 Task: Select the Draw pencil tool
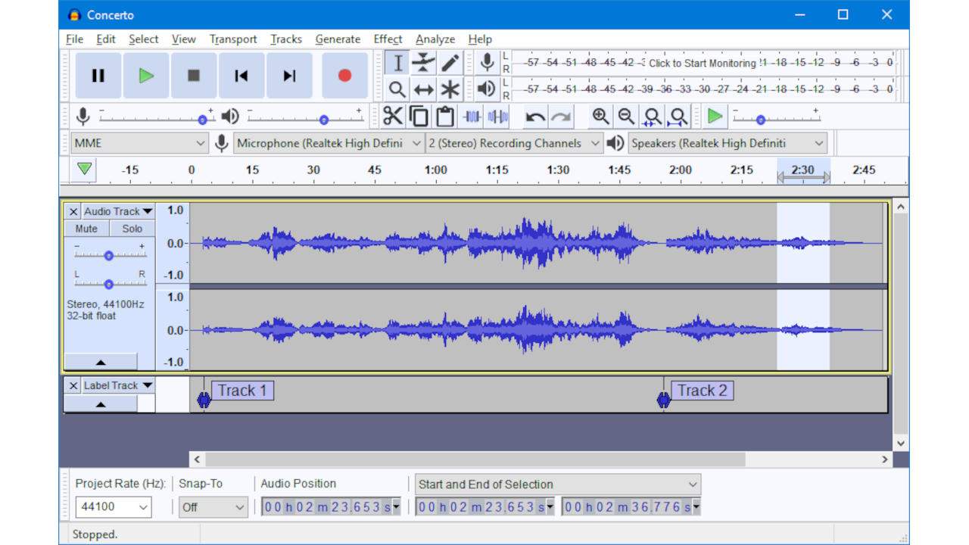pos(450,63)
